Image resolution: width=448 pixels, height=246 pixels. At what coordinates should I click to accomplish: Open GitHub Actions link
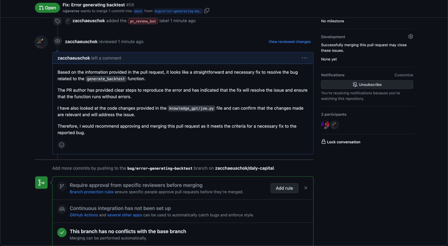point(84,215)
